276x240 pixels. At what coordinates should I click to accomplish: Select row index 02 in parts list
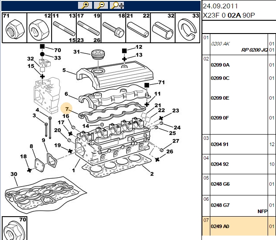pos(206,59)
